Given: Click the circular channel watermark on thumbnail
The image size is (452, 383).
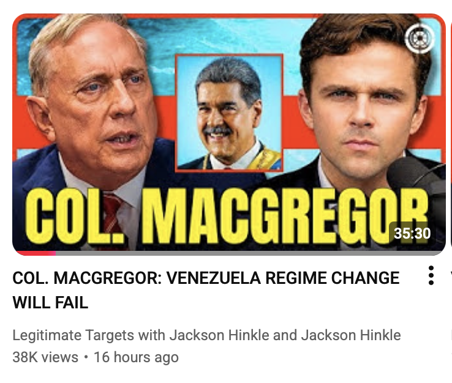Looking at the screenshot, I should pyautogui.click(x=420, y=38).
